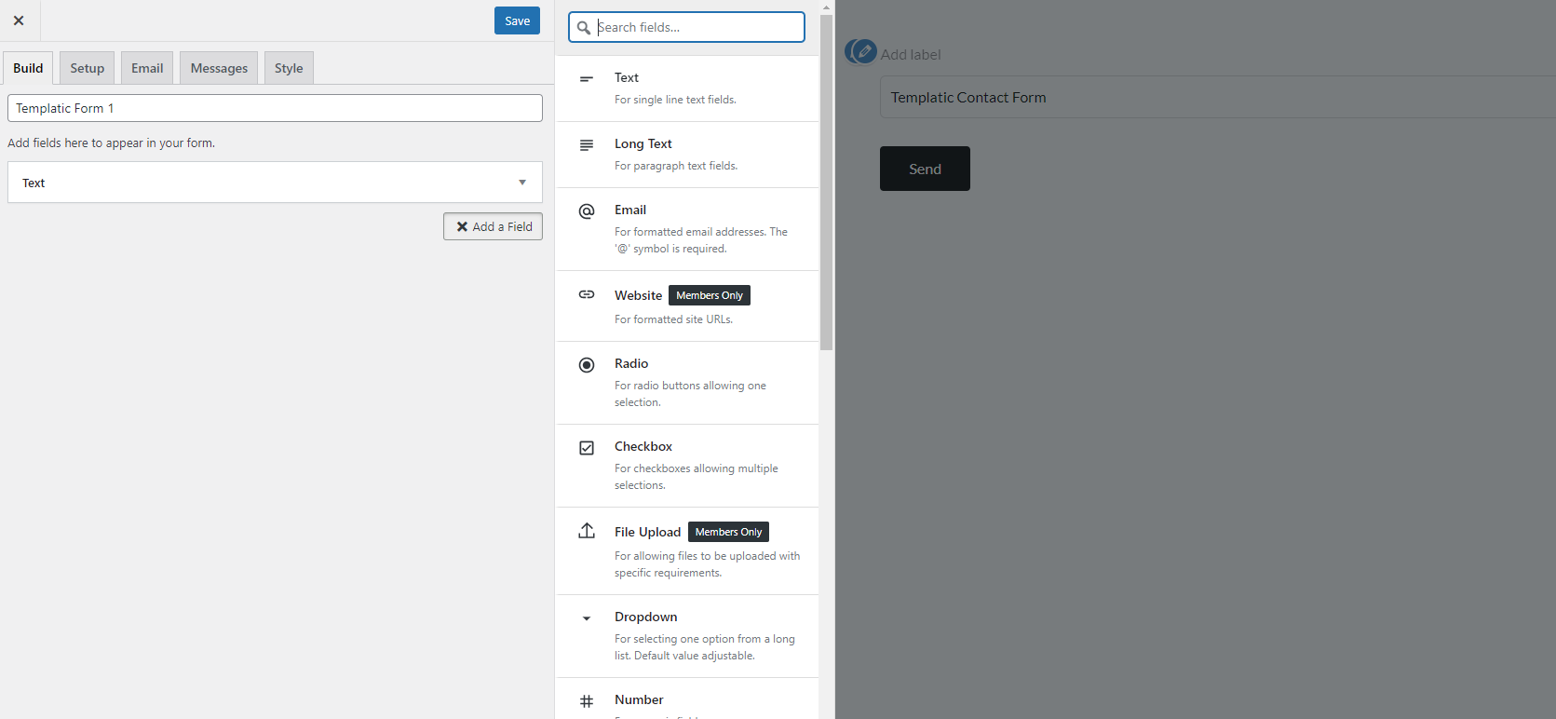Expand the Text field row arrow
The width and height of the screenshot is (1556, 719).
pyautogui.click(x=522, y=183)
